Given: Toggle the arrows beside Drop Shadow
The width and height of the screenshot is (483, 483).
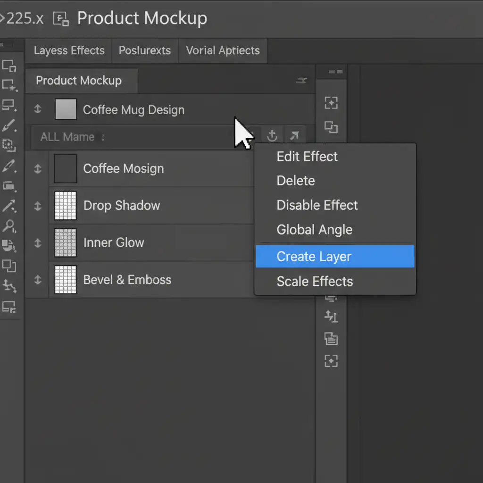Looking at the screenshot, I should tap(38, 206).
